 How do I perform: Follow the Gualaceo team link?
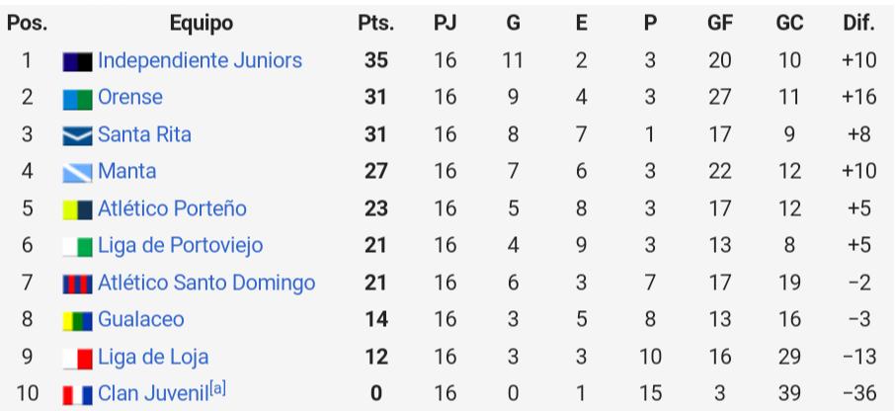tap(141, 319)
